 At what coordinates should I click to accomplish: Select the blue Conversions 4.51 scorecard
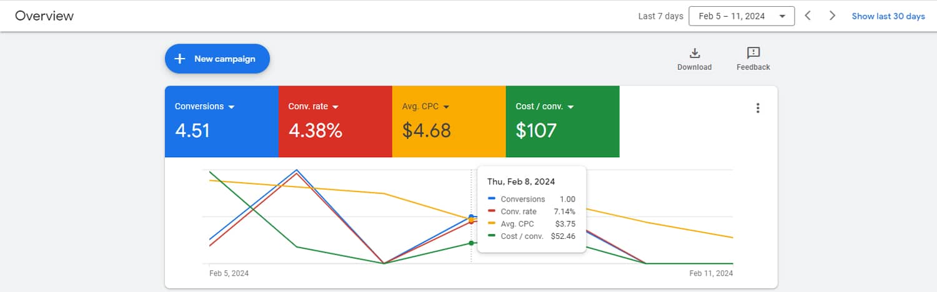tap(221, 122)
